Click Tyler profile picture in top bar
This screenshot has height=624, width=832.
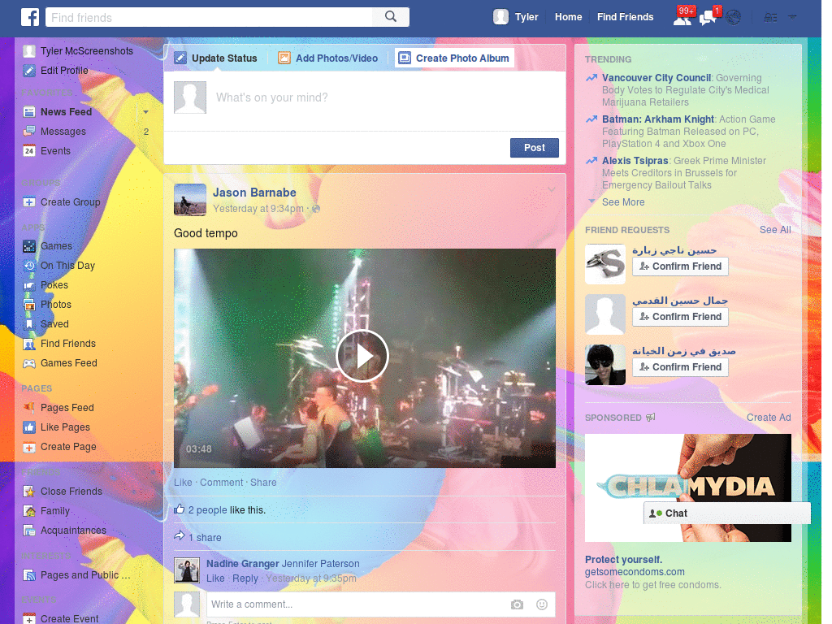(x=500, y=17)
